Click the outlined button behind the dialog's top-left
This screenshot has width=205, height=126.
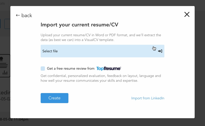(7, 24)
